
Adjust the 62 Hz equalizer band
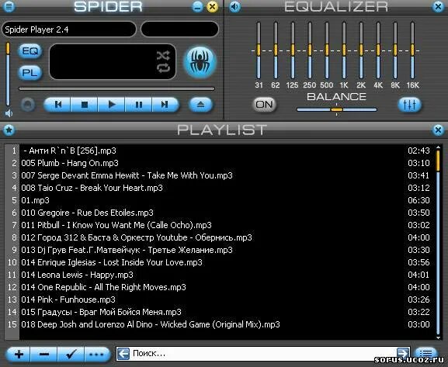(276, 50)
